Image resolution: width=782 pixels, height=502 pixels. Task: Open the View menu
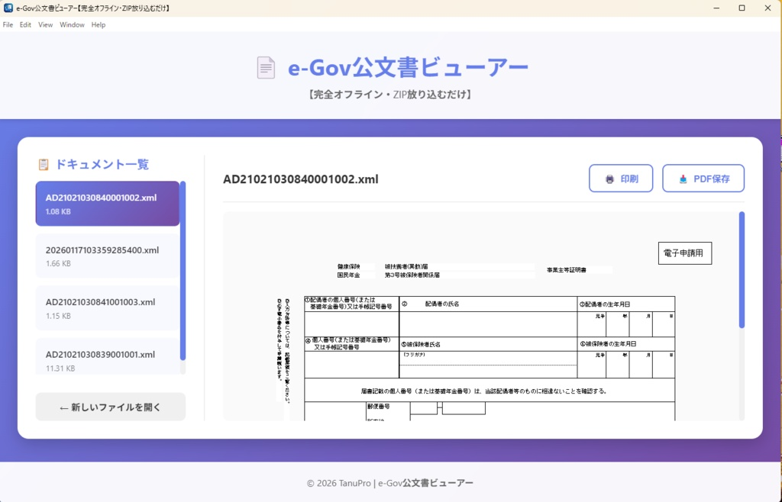pos(45,24)
